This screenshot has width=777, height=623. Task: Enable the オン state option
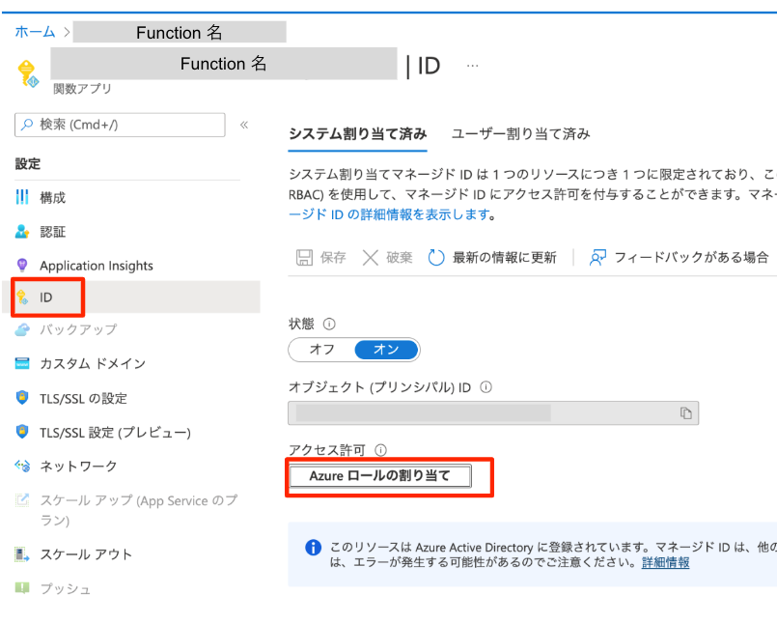point(385,350)
